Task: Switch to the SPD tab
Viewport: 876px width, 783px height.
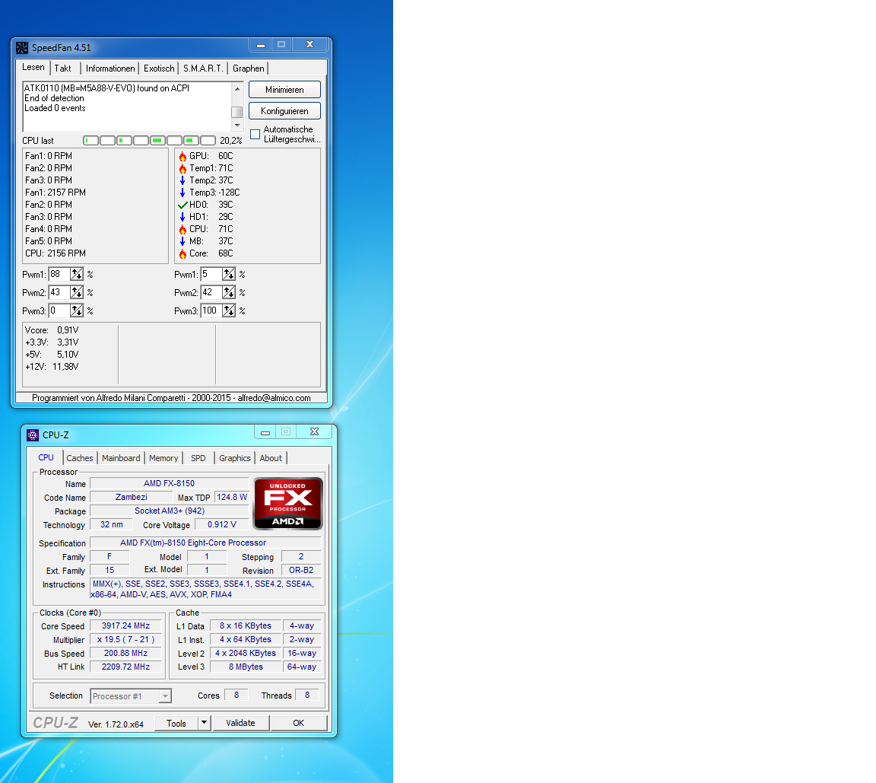Action: [x=198, y=458]
